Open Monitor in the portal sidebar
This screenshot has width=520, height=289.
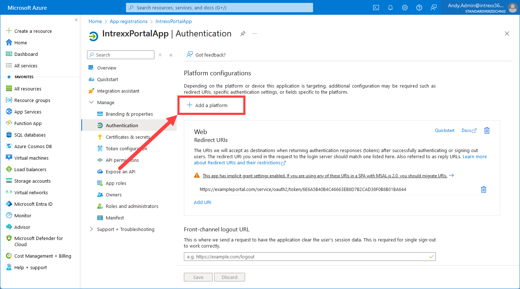[x=19, y=215]
